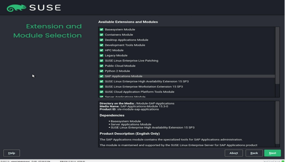
Task: Uncheck SUSE Linux Enterprise Live Patching checkbox
Action: point(101,60)
